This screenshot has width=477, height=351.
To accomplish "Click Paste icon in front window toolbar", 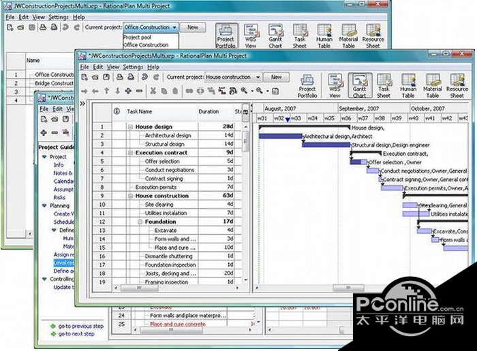I will pos(175,90).
